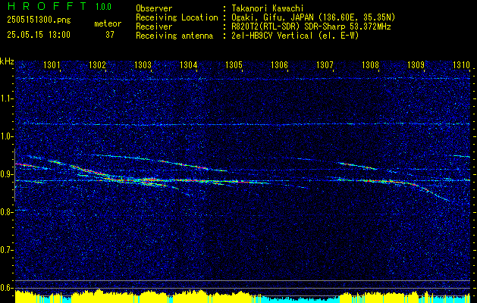Click the gray vertical range bar near 0.9 kHz
Viewport: 477px width, 303px height.
coord(14,175)
